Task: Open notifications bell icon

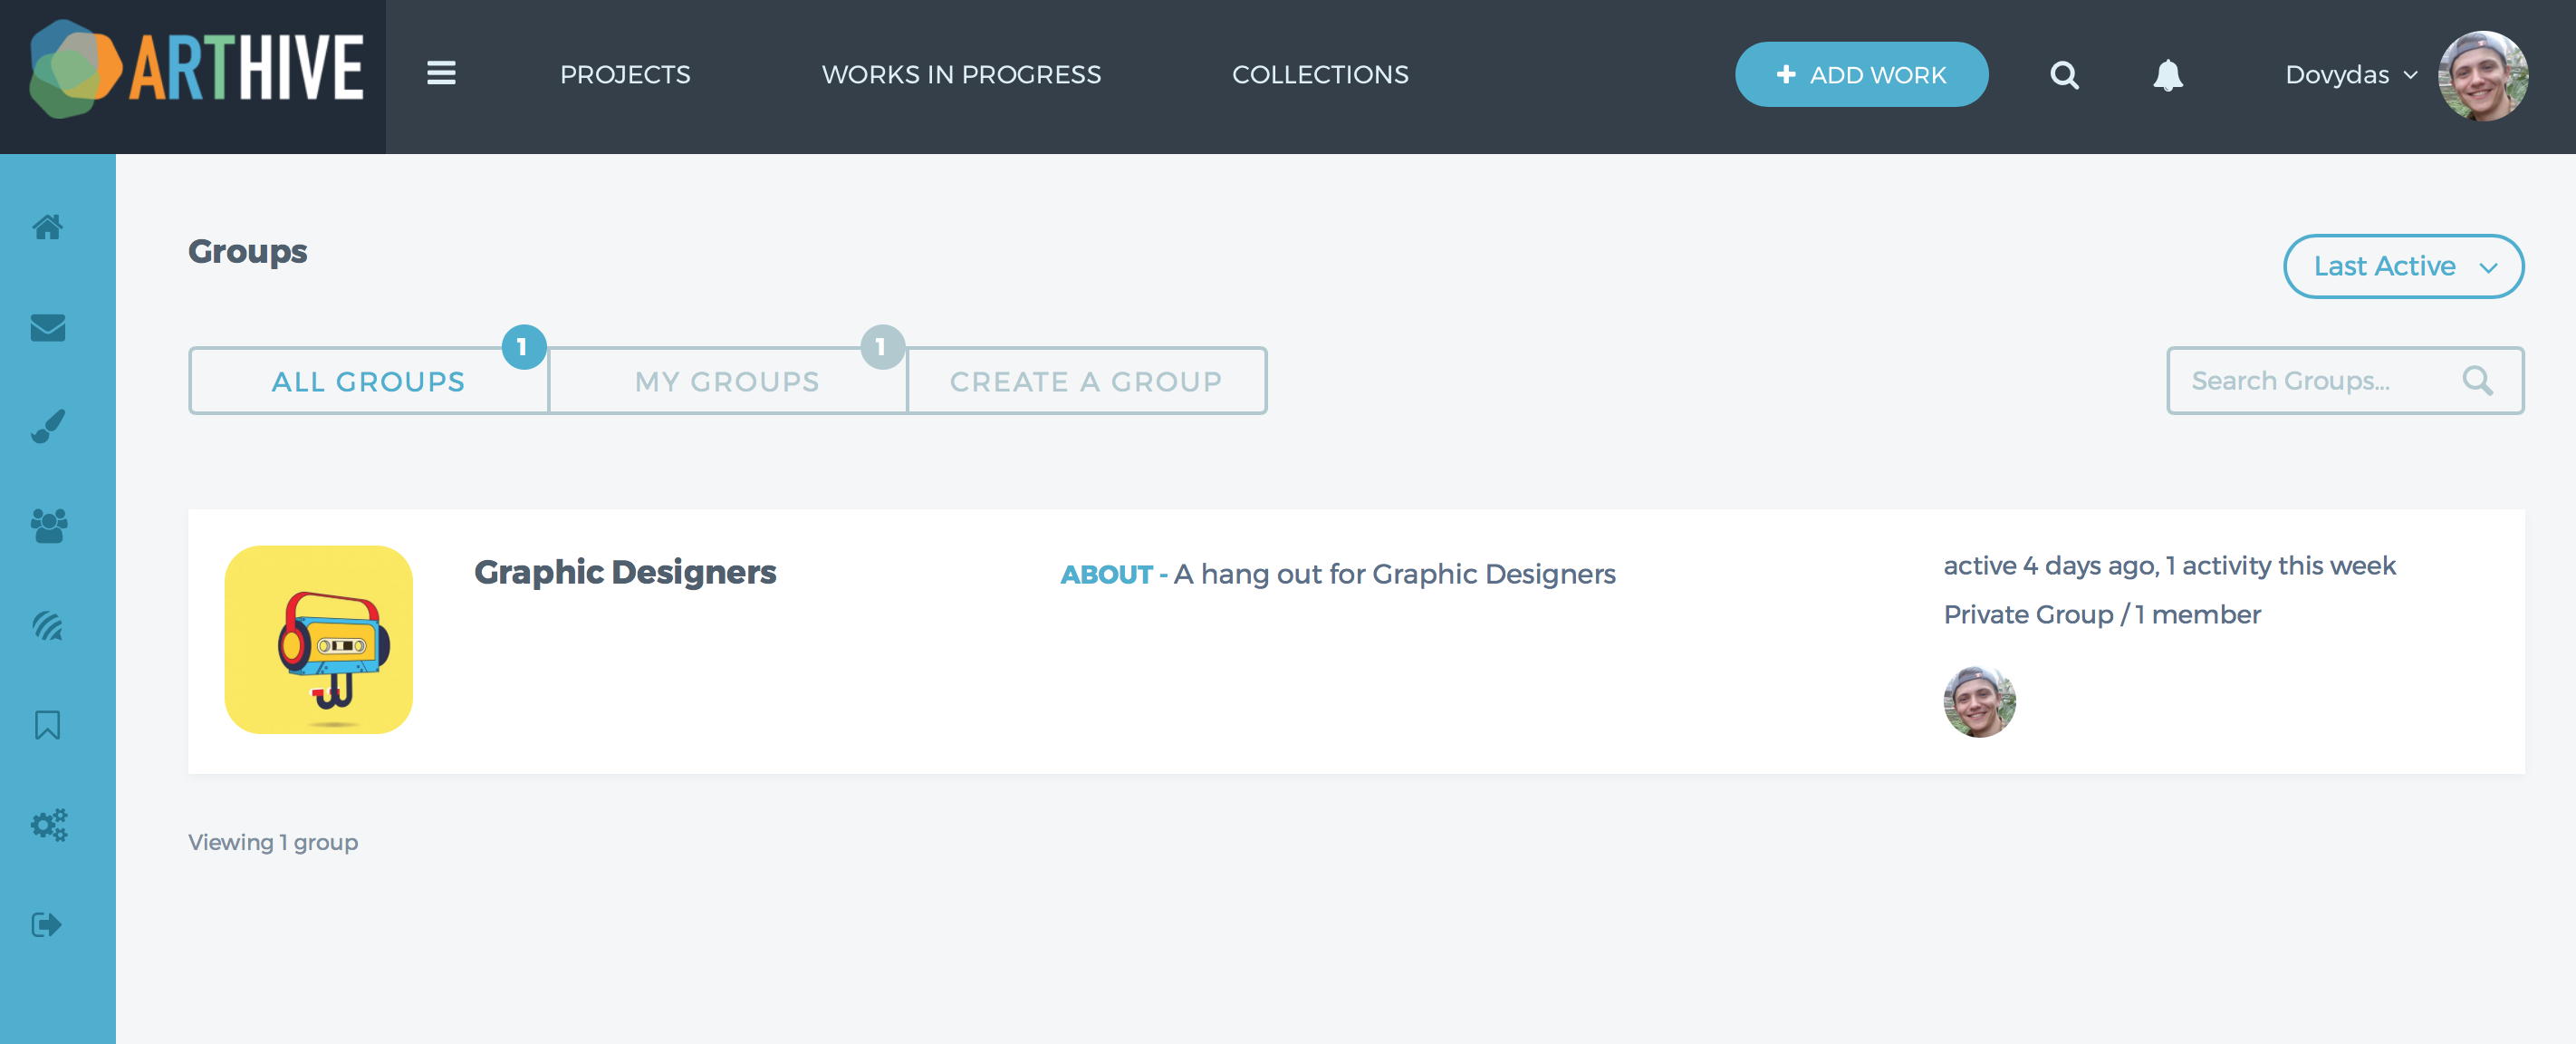Action: [x=2168, y=75]
